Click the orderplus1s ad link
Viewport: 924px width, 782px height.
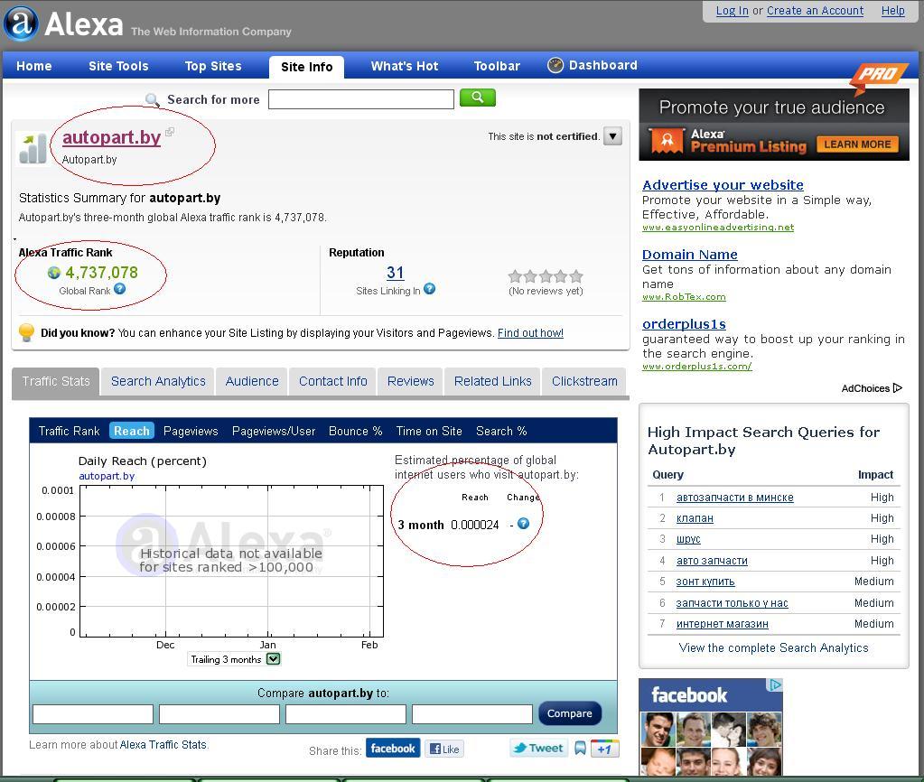click(684, 323)
